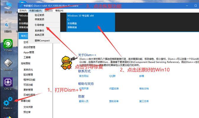Open the 帮助(H) menu
Viewport: 199px width, 118px height.
59,11
